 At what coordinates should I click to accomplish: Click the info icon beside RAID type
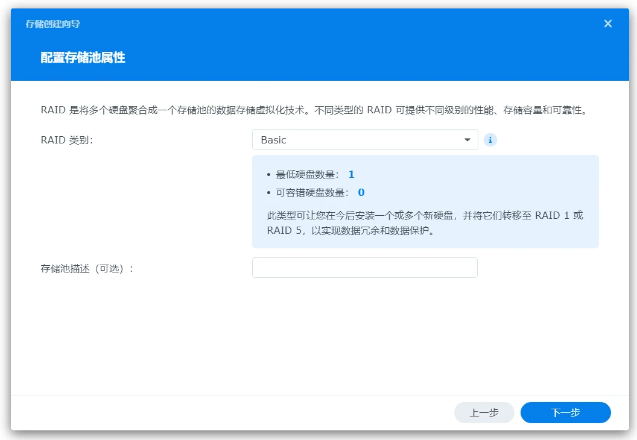(x=490, y=140)
